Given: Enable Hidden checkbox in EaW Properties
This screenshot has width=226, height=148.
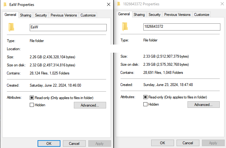Looking at the screenshot, I should click(32, 105).
